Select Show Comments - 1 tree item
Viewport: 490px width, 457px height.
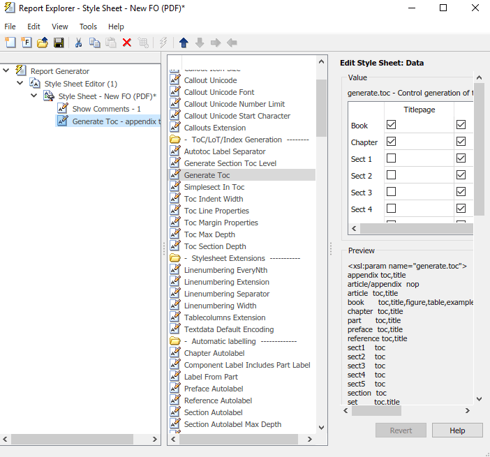click(106, 109)
